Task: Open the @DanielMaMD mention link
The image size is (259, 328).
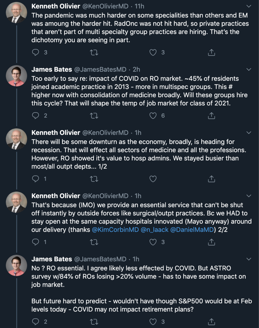Action: pos(192,230)
